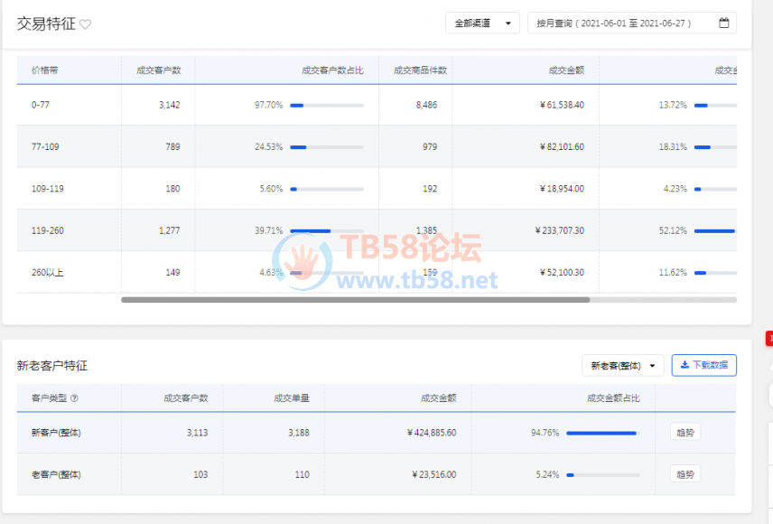This screenshot has width=773, height=524.
Task: Click 成交单量 header in customer table
Action: [x=292, y=398]
